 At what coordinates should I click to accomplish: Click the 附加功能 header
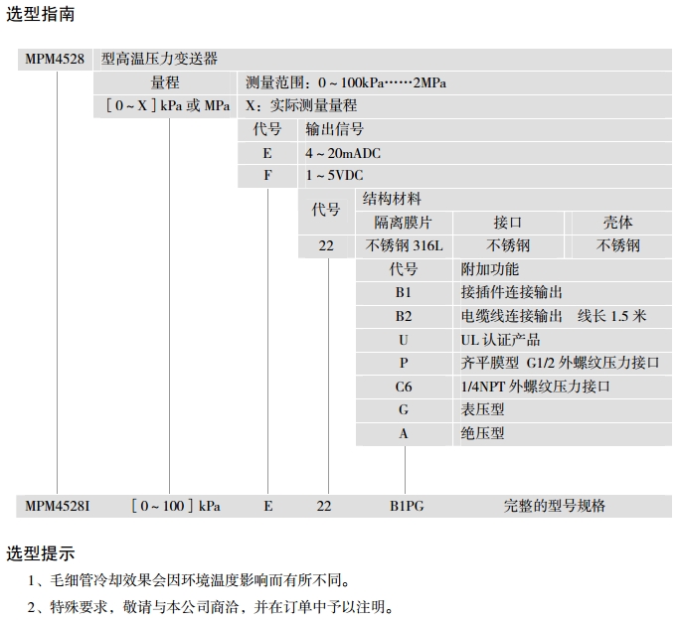coord(490,269)
